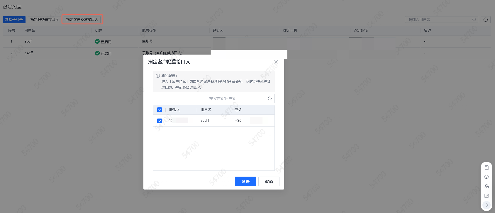Toggle the select-all checkbox in dialog header
495x213 pixels.
pyautogui.click(x=160, y=110)
